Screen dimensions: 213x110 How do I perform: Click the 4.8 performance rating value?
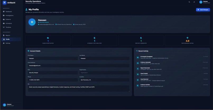(x=187, y=41)
